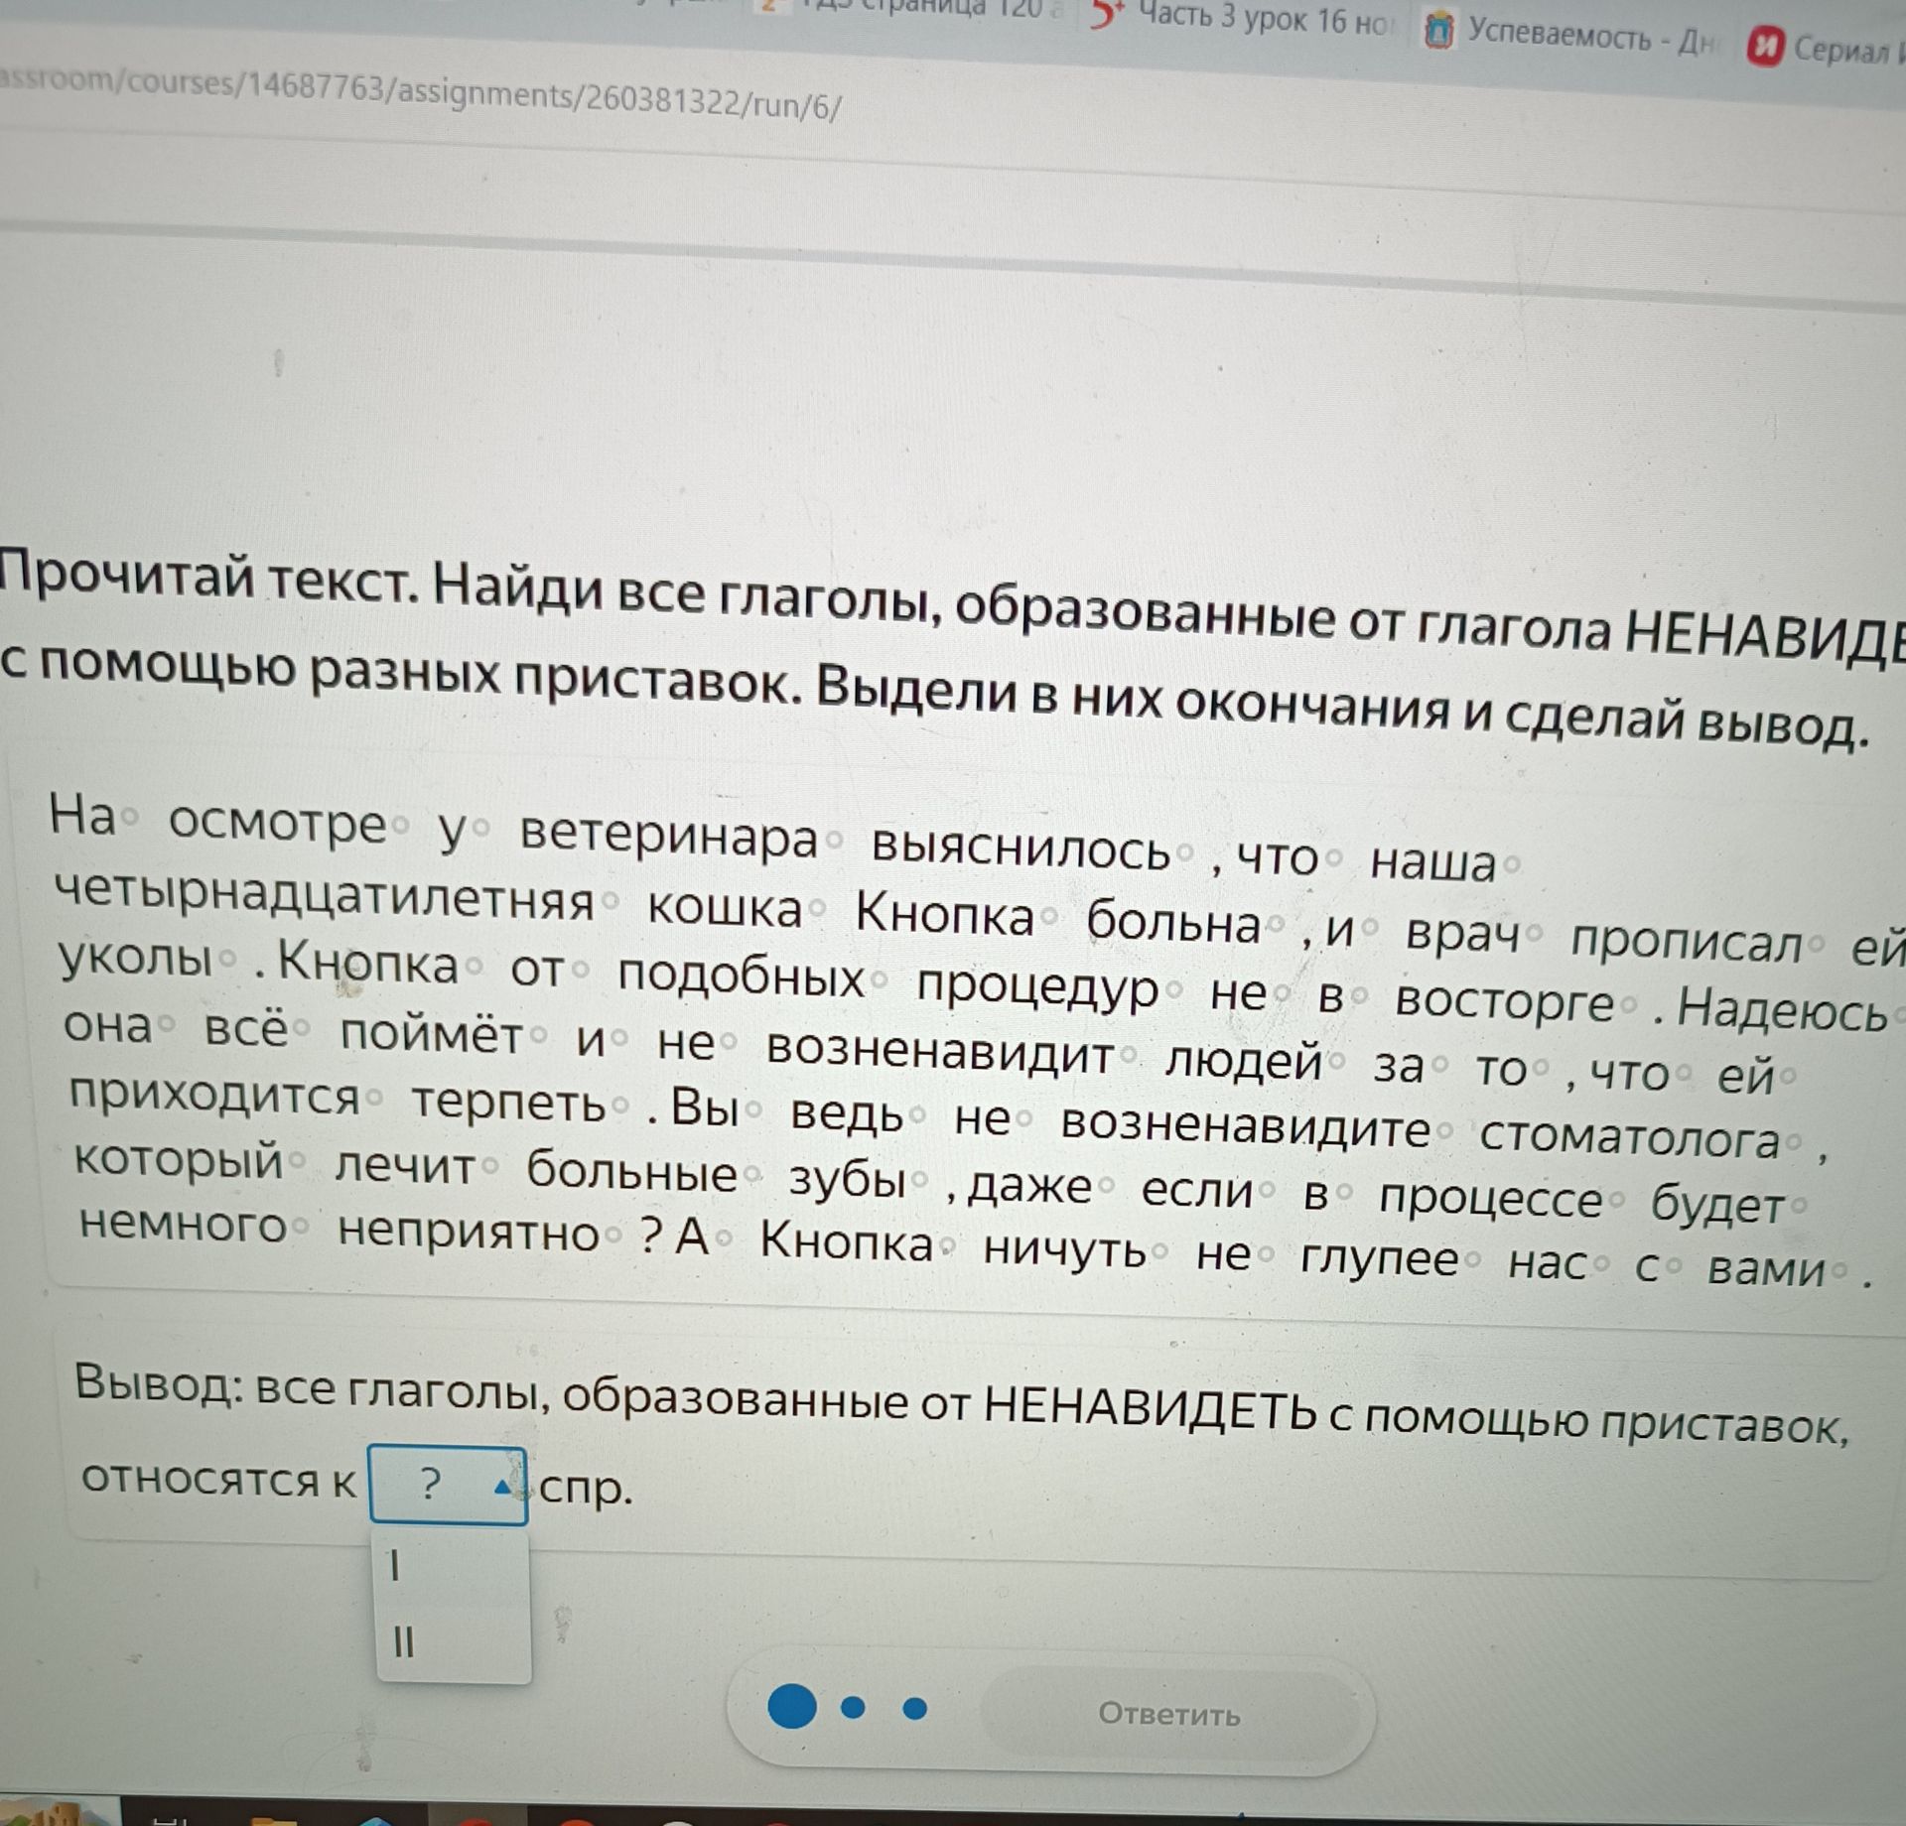
Task: Select the word 'будет' in text
Action: (1717, 1205)
